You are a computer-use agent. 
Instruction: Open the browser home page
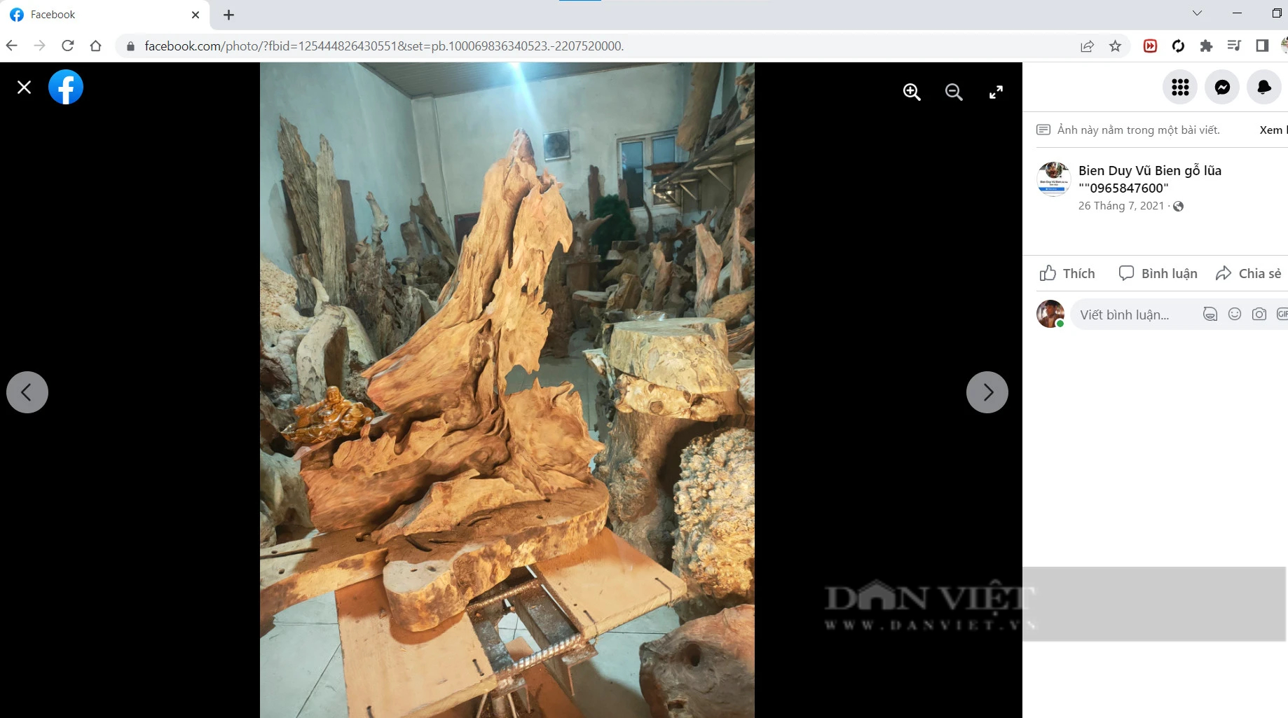pyautogui.click(x=96, y=46)
